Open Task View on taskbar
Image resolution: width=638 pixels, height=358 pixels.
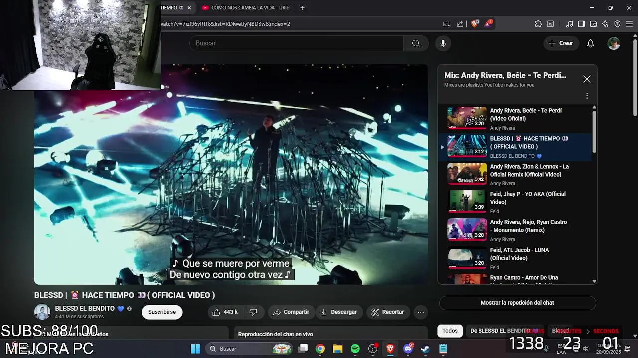303,349
